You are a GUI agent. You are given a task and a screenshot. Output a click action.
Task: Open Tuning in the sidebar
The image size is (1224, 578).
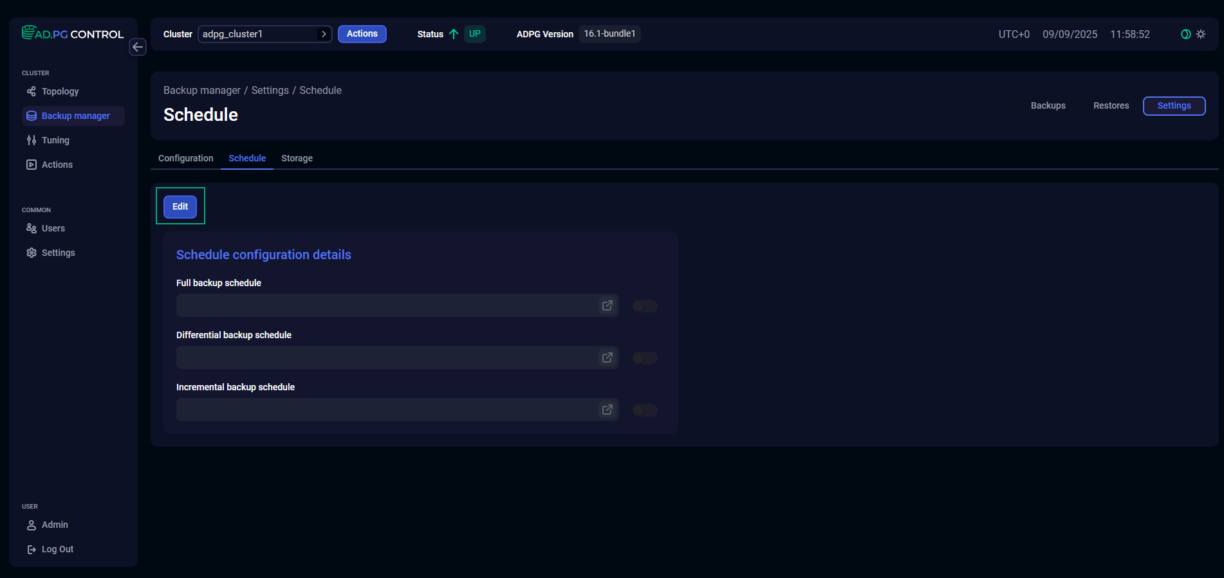(x=55, y=140)
